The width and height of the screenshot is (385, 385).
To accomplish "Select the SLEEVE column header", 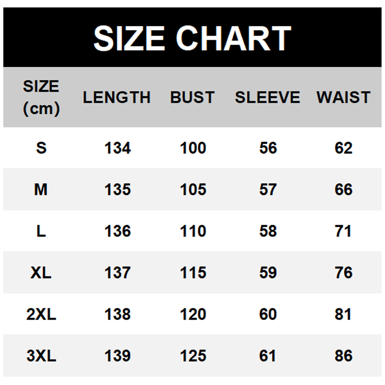I will [x=267, y=98].
